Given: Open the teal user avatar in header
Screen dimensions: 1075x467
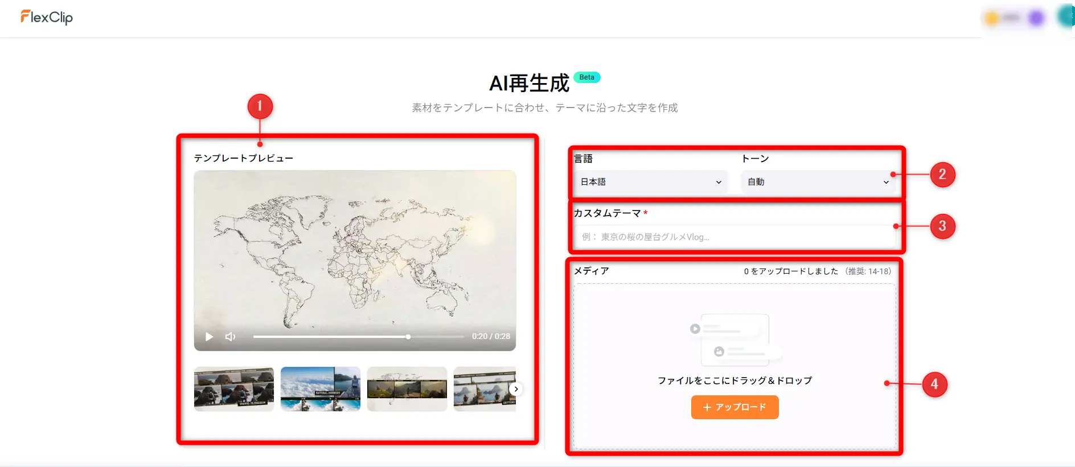Looking at the screenshot, I should click(x=1066, y=17).
